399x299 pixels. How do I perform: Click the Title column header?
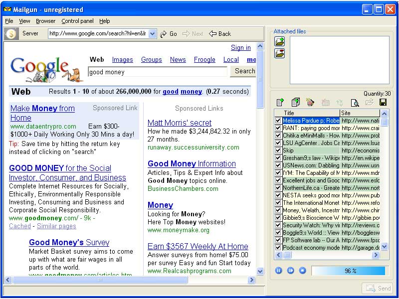pyautogui.click(x=311, y=113)
